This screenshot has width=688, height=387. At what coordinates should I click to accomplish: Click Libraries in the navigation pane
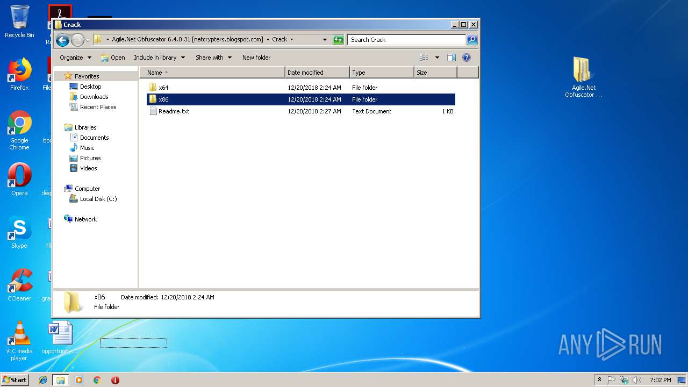pos(85,127)
